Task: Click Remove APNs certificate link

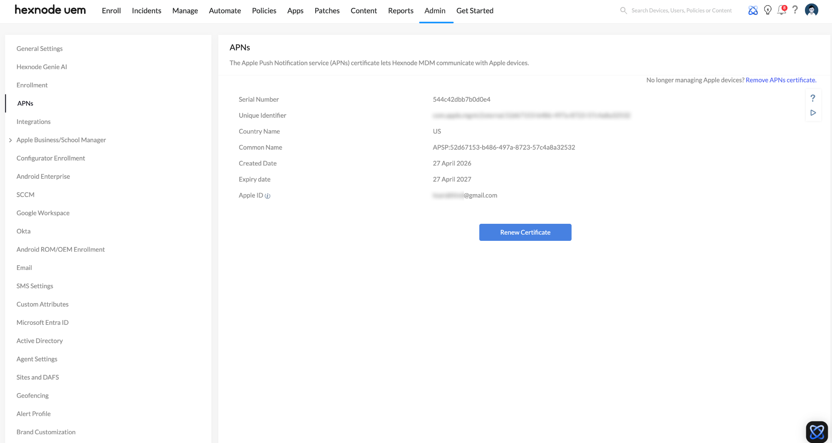Action: point(781,80)
